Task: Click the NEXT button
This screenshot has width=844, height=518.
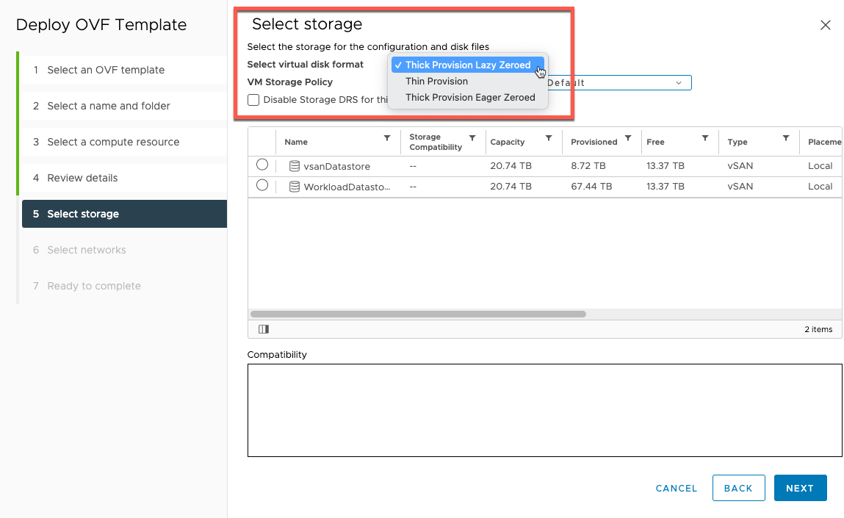Action: coord(800,487)
